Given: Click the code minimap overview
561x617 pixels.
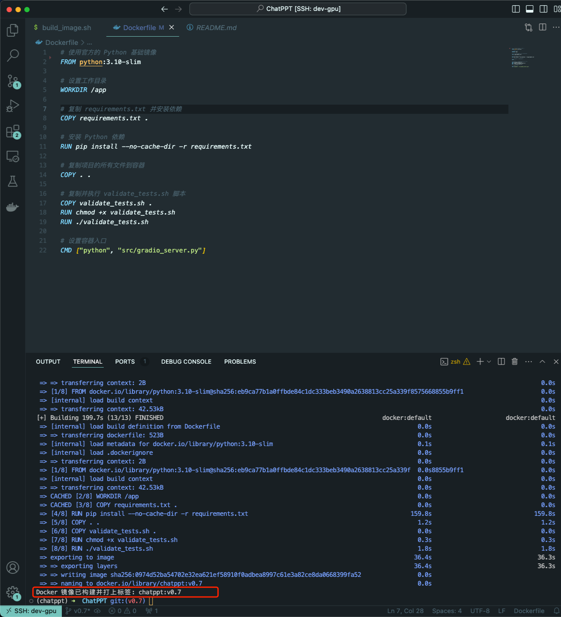Looking at the screenshot, I should (x=523, y=58).
